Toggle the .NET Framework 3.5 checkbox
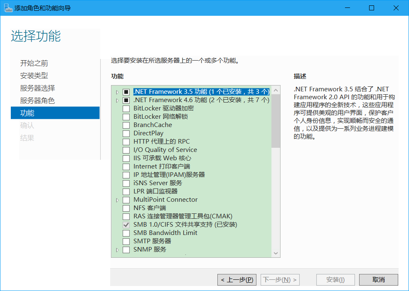409x291 pixels. click(126, 92)
